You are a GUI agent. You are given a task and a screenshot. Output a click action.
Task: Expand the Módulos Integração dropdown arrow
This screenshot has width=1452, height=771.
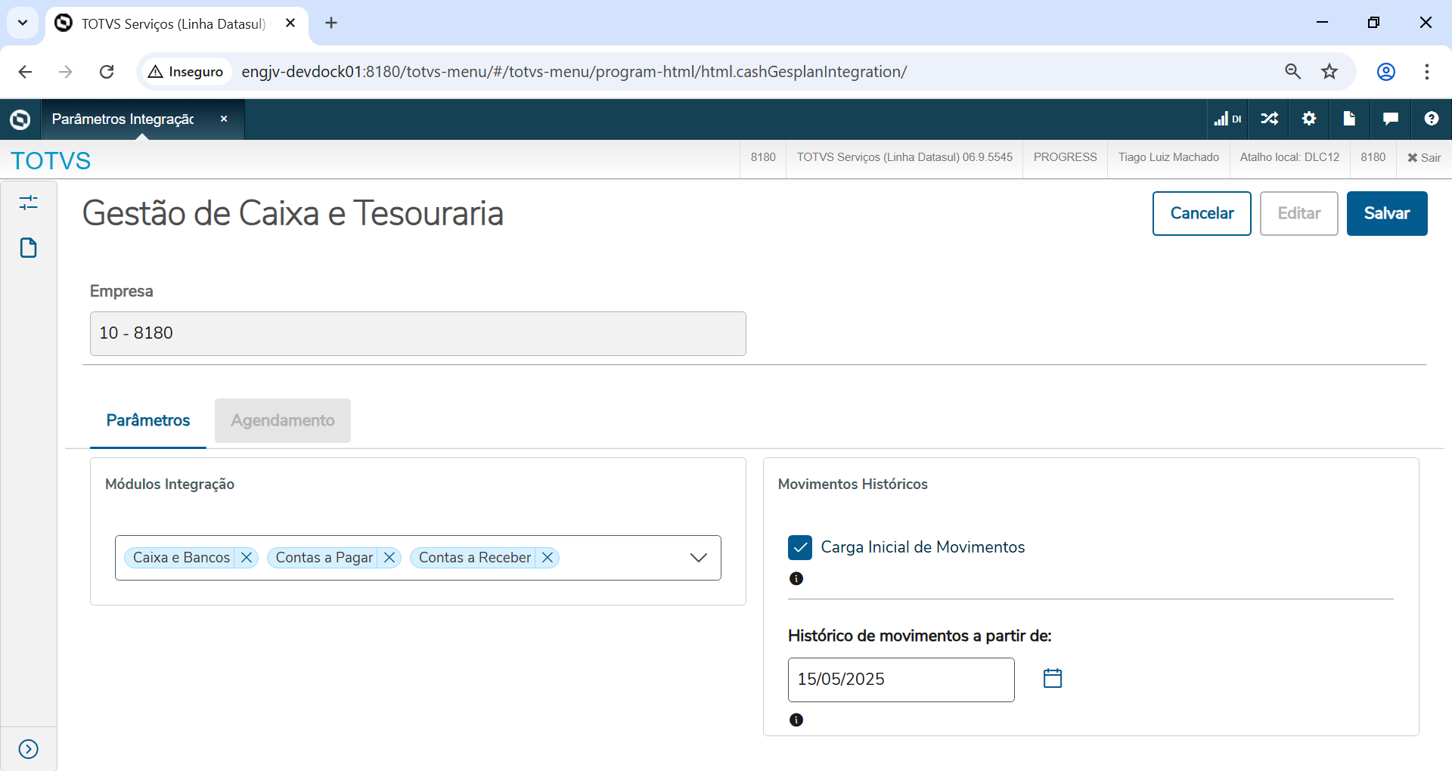(699, 558)
